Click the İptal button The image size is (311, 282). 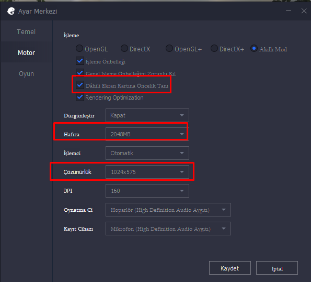click(x=277, y=268)
